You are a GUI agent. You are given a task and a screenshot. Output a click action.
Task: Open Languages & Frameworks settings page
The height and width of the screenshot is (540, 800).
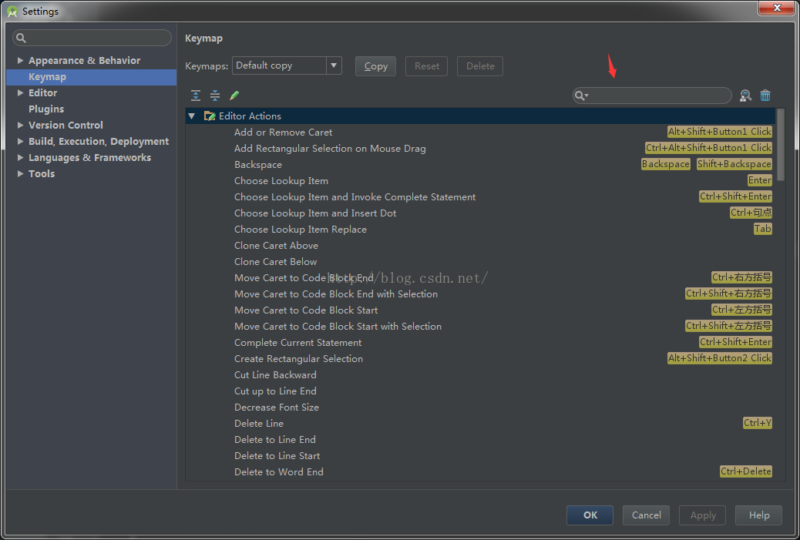90,158
